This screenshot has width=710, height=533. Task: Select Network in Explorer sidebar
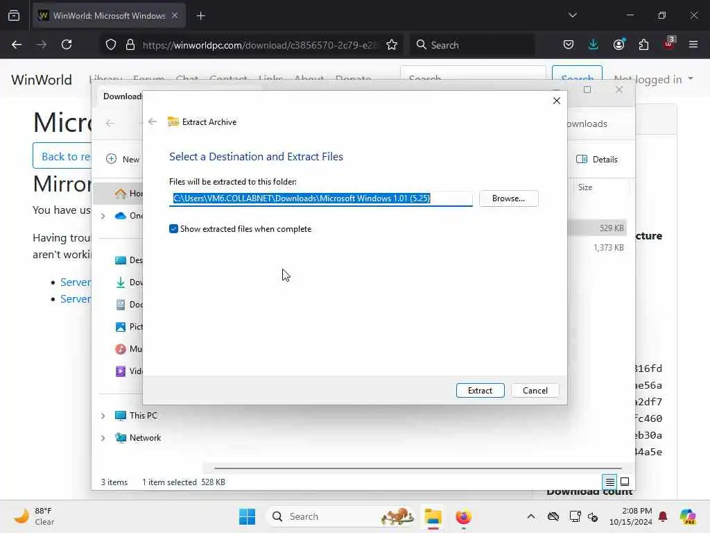[138, 438]
